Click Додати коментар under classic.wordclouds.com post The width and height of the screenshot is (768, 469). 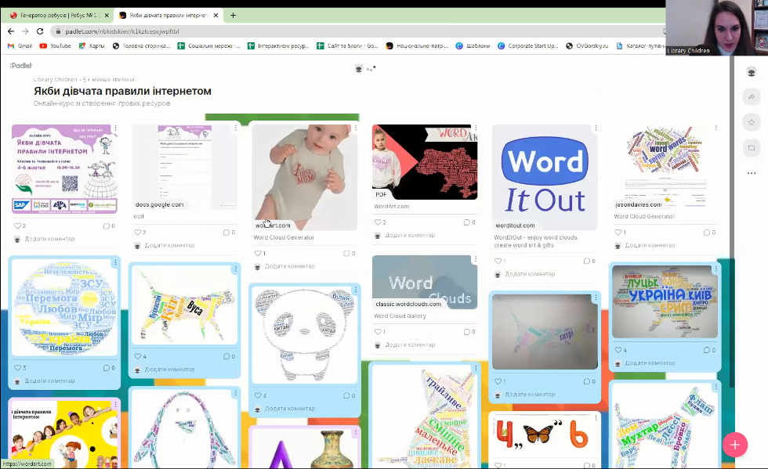click(409, 345)
